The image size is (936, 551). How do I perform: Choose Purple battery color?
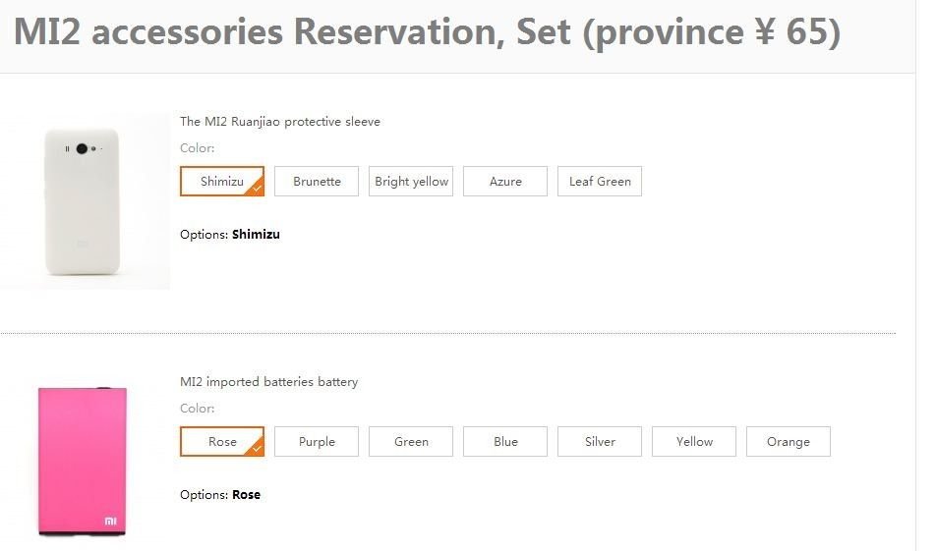point(317,441)
